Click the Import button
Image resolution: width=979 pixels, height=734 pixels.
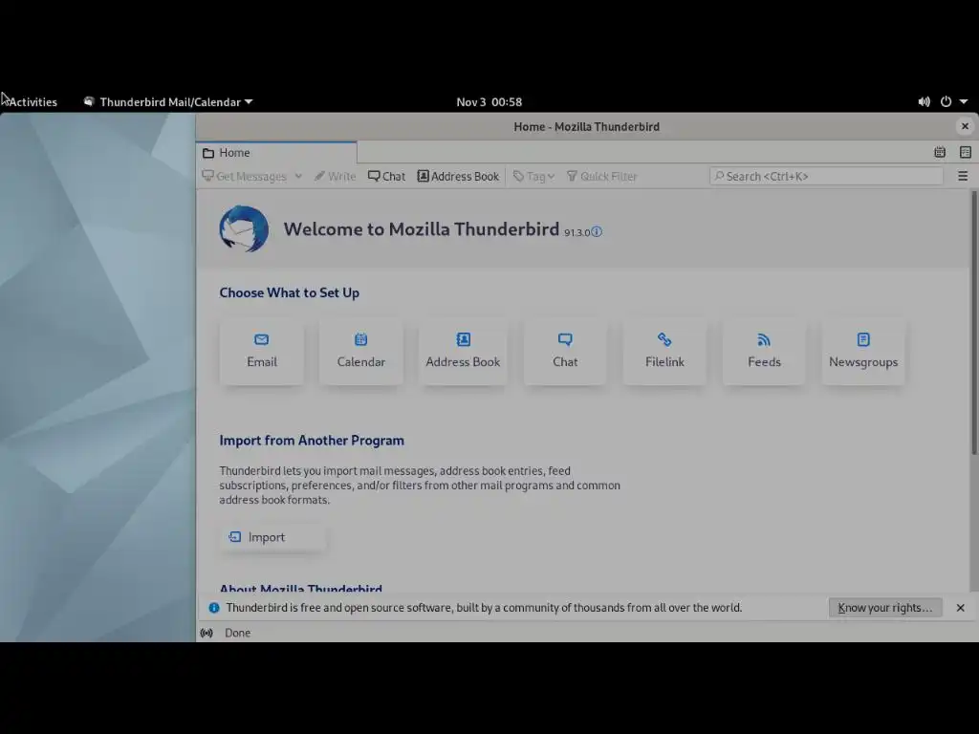coord(272,537)
